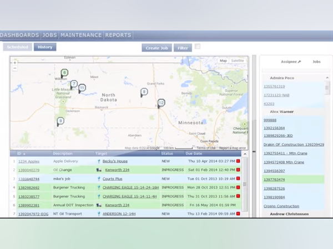Click wrench icon next to Assignee

click(x=300, y=61)
